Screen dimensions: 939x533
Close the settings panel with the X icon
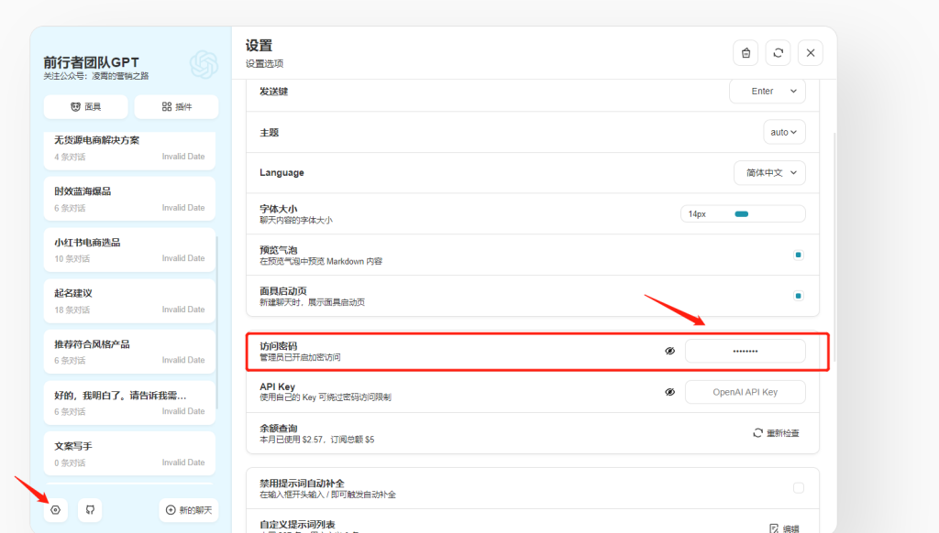point(810,53)
